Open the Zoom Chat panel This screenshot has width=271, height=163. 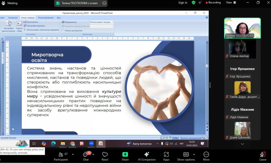tap(86, 156)
